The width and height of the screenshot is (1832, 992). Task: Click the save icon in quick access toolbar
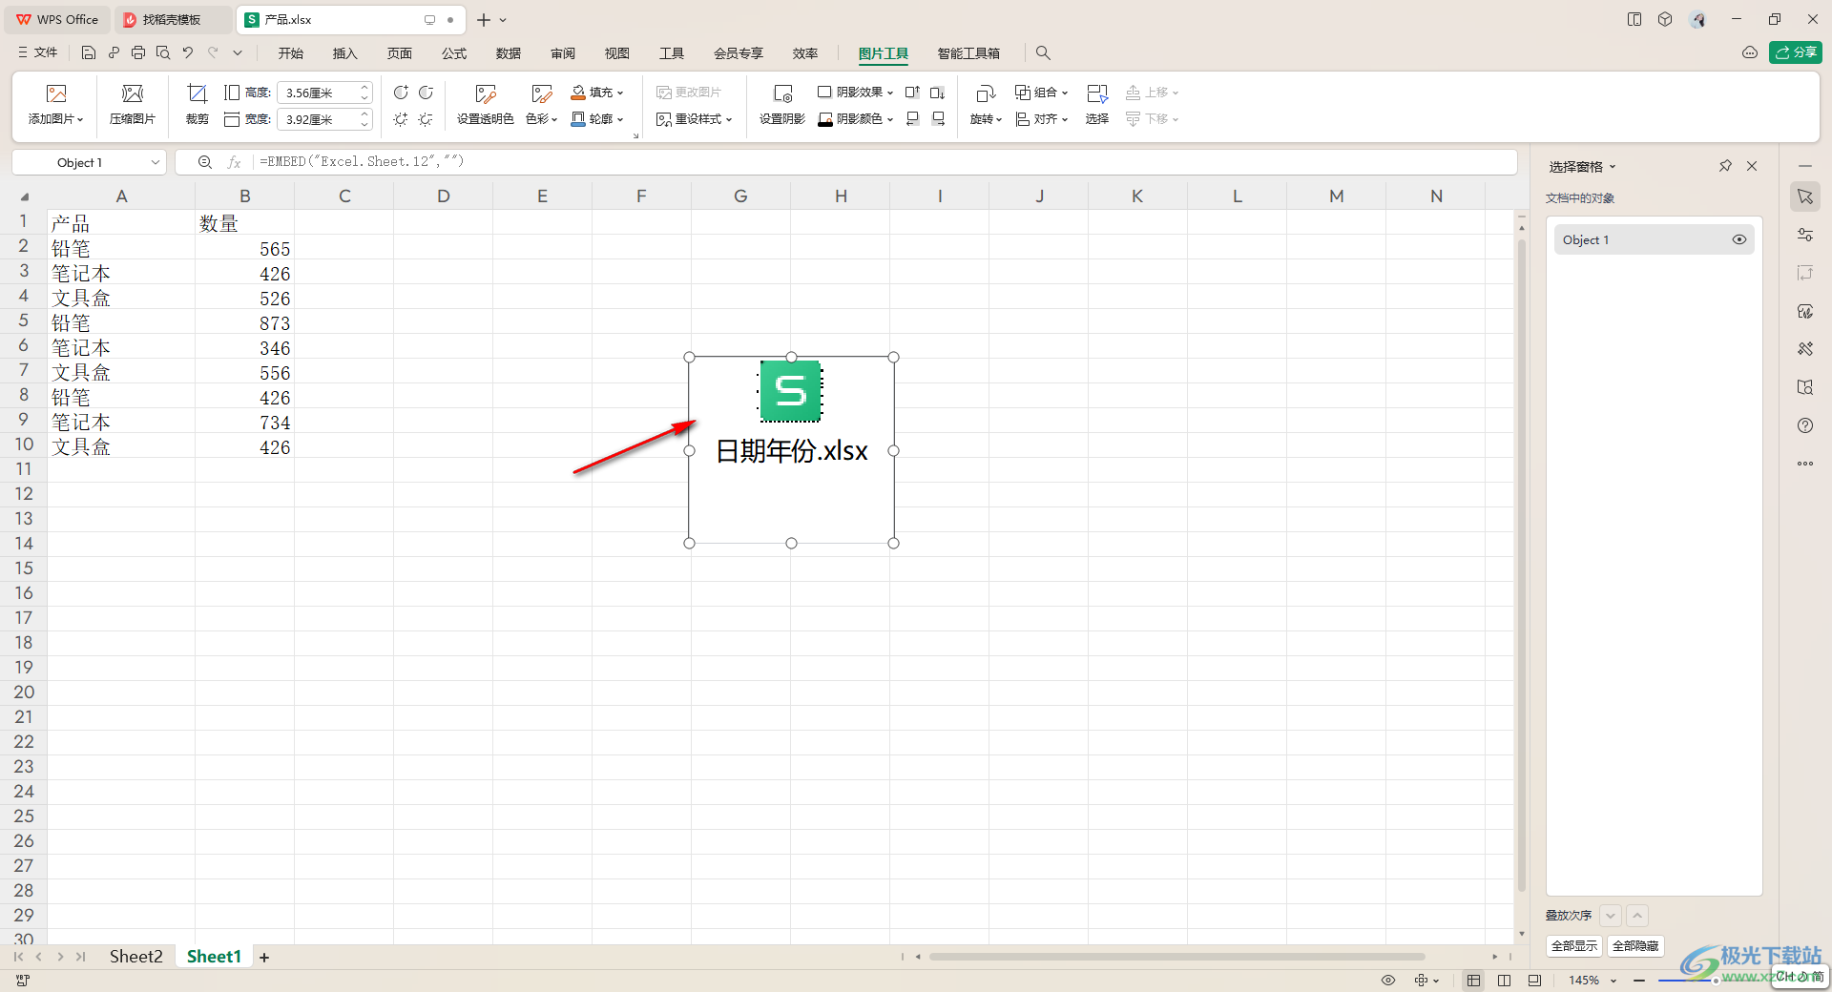coord(89,52)
